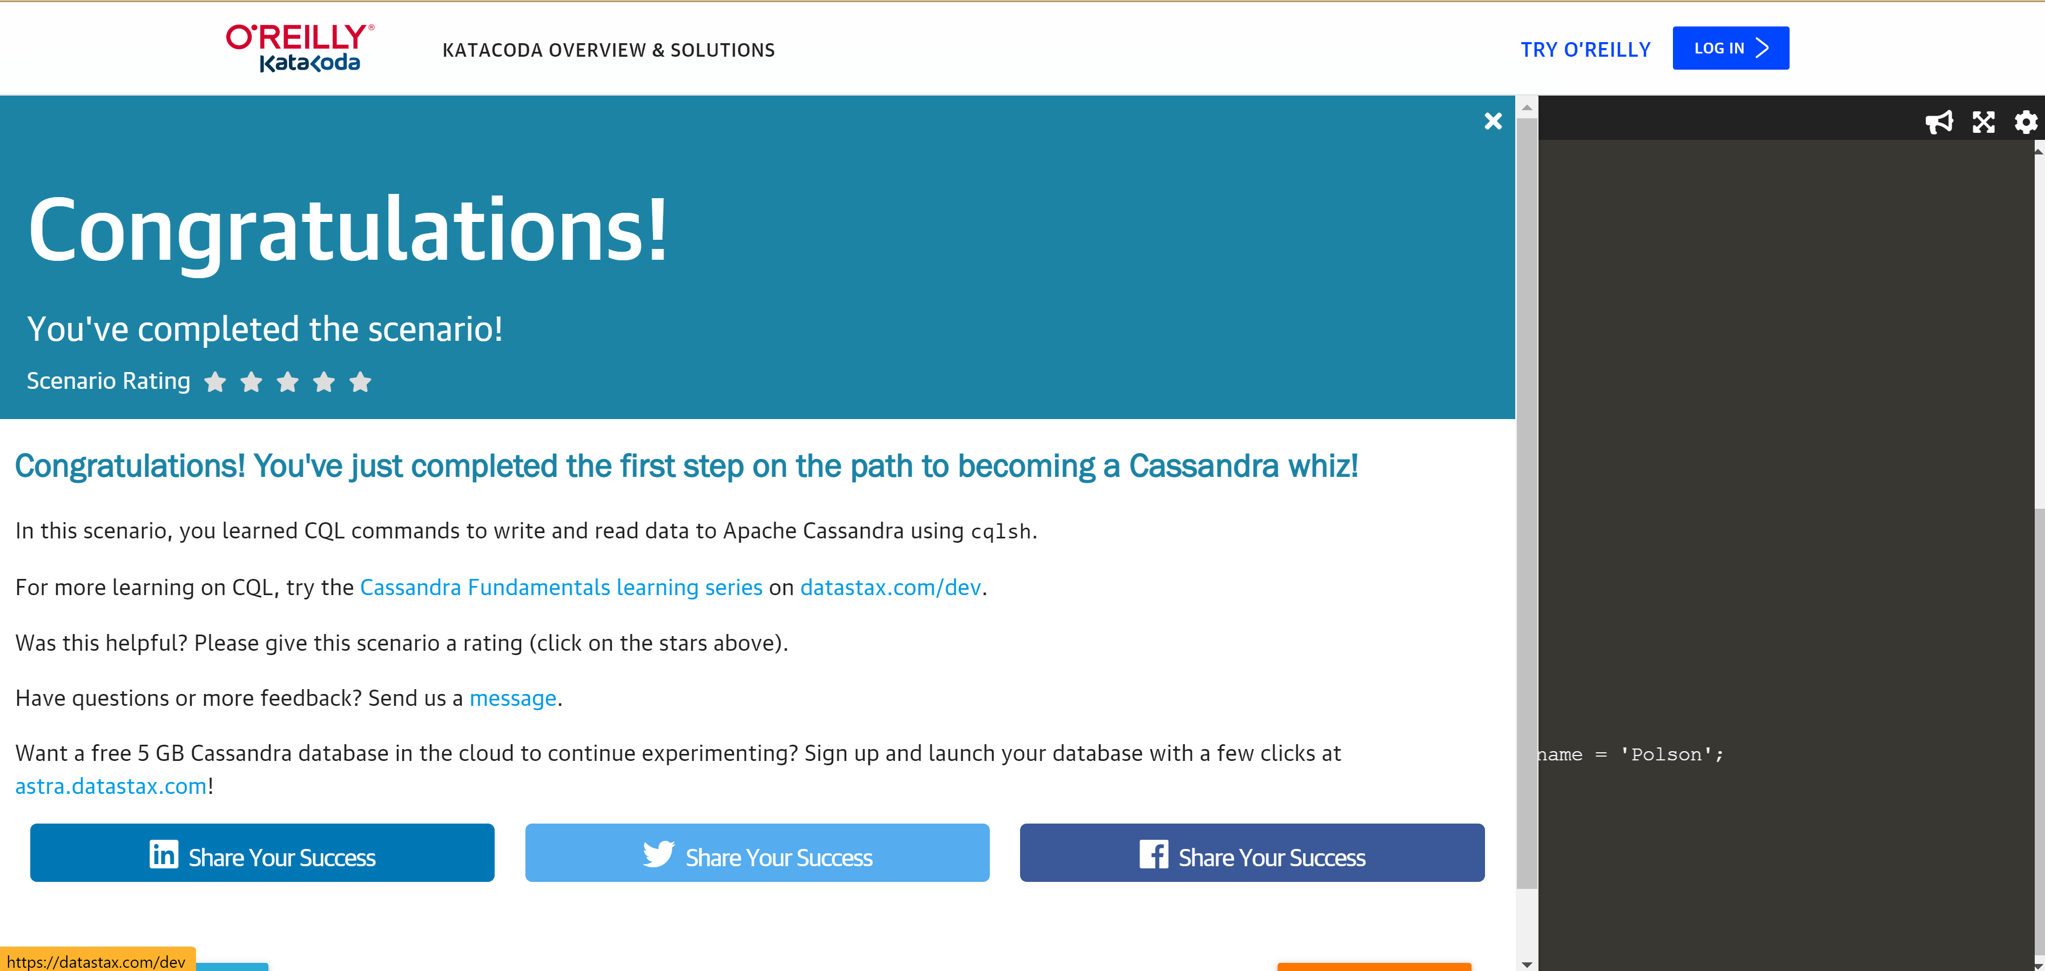This screenshot has width=2045, height=971.
Task: Send feedback via the message link
Action: click(x=513, y=698)
